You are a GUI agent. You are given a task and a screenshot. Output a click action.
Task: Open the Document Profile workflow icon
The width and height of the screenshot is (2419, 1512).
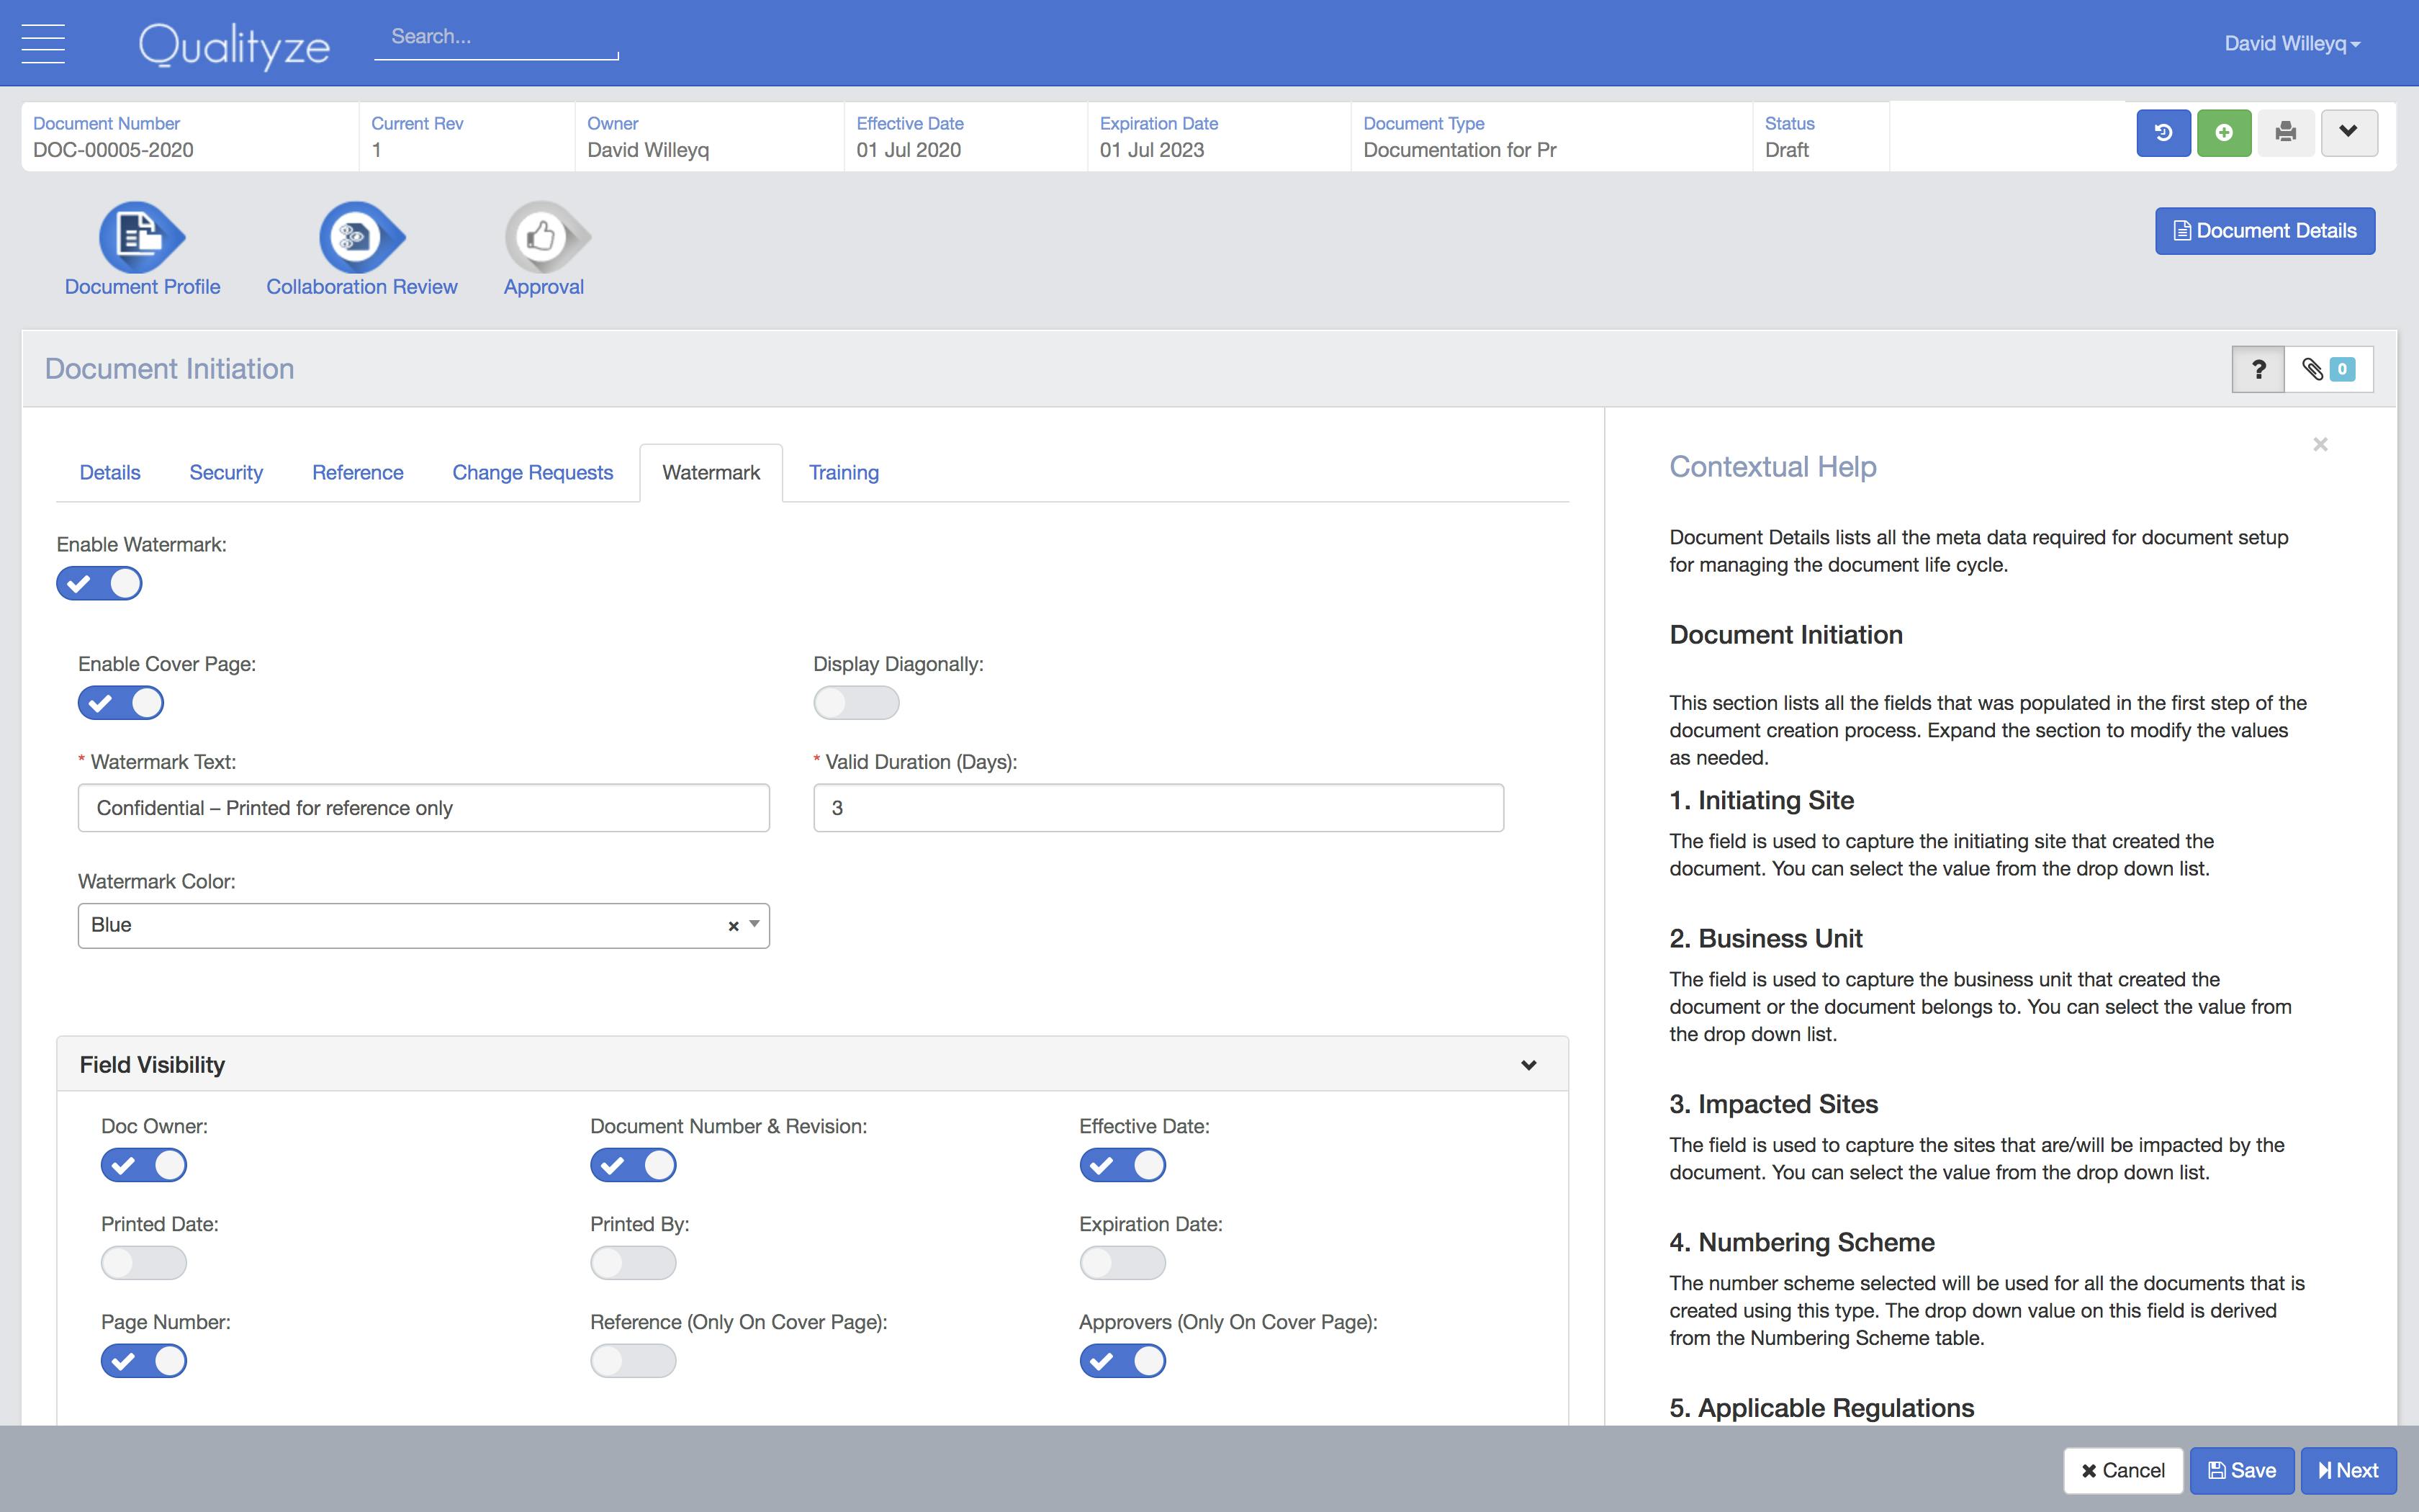point(141,238)
